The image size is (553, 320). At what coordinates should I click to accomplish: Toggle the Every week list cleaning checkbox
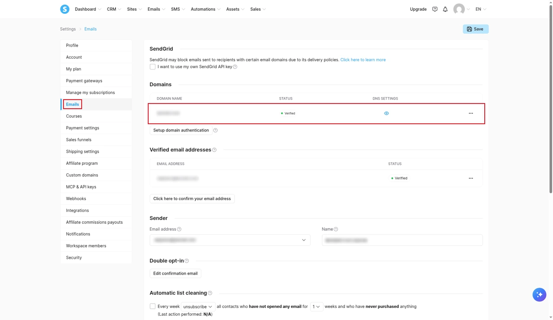tap(153, 306)
